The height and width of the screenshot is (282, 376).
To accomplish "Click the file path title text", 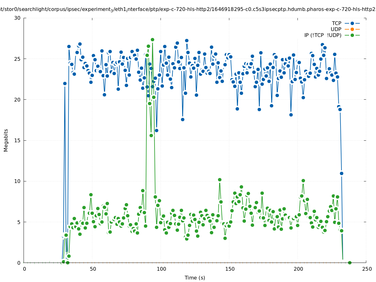I will [188, 9].
